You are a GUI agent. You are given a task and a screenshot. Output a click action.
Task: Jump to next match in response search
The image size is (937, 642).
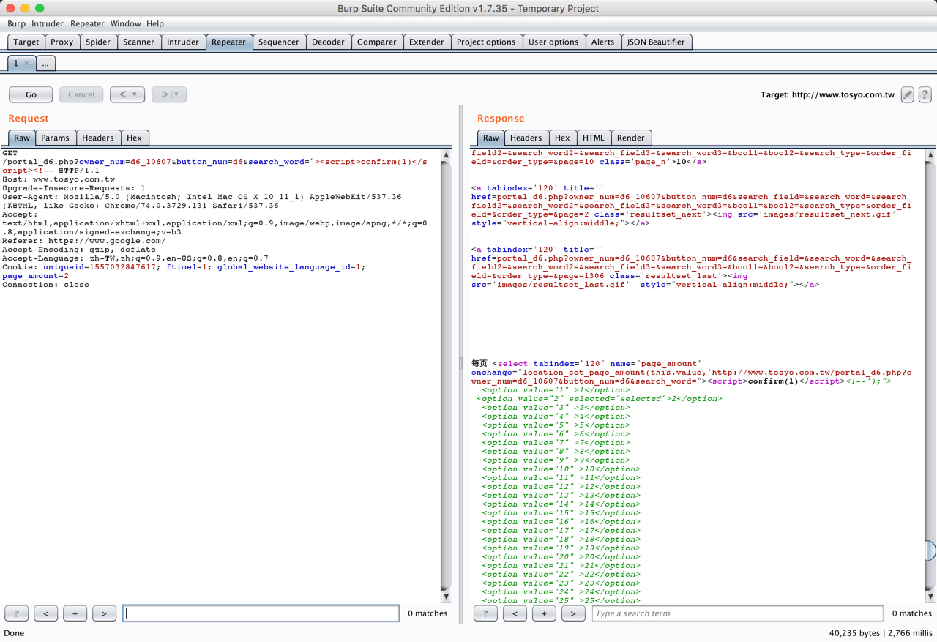pyautogui.click(x=574, y=613)
